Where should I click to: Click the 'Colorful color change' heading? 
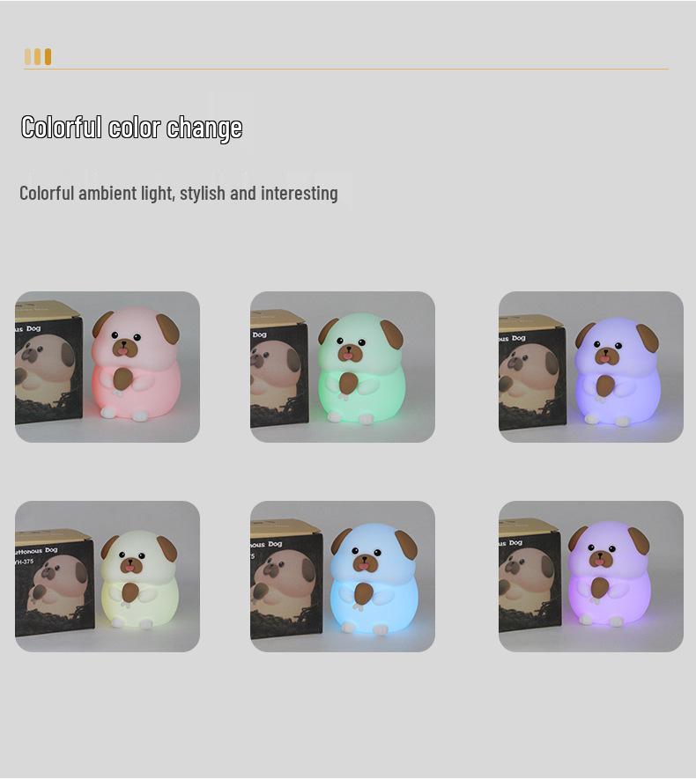132,128
